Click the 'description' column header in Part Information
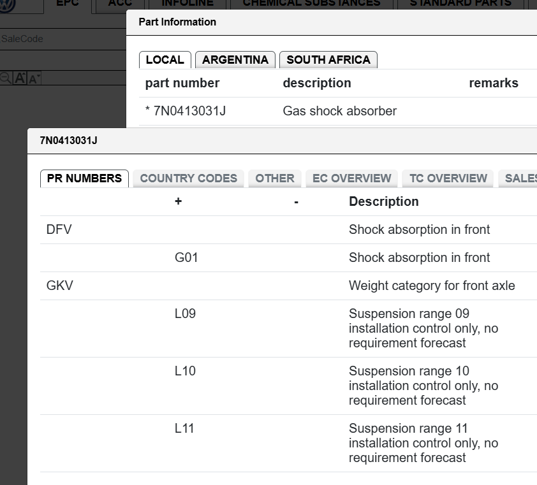The width and height of the screenshot is (537, 485). click(317, 83)
